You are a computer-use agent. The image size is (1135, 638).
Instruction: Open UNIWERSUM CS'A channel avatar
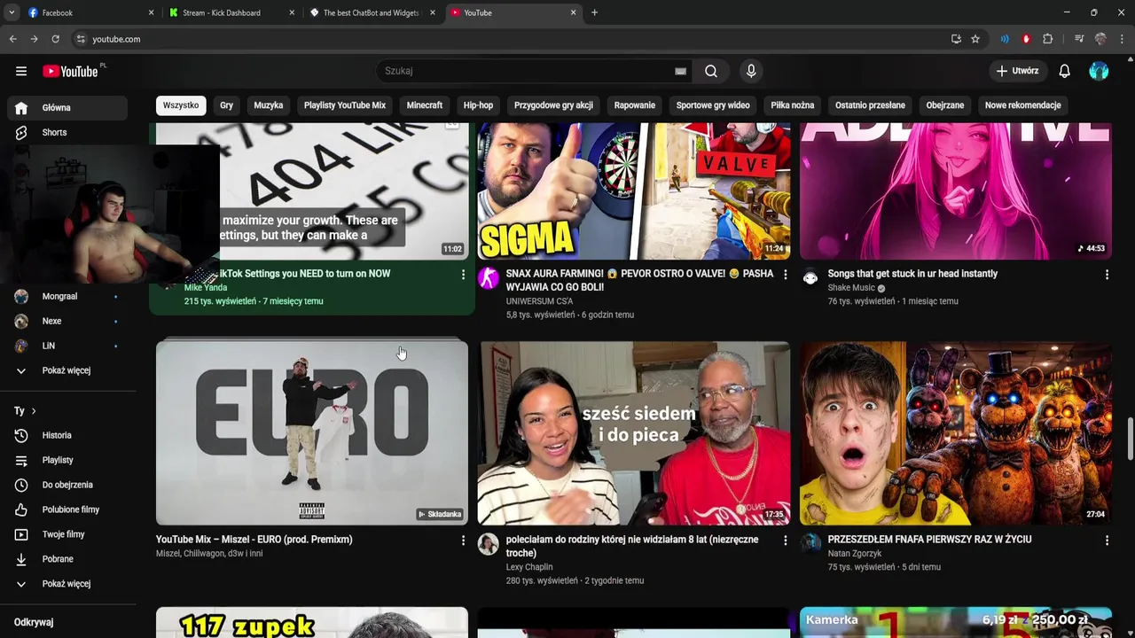point(489,278)
